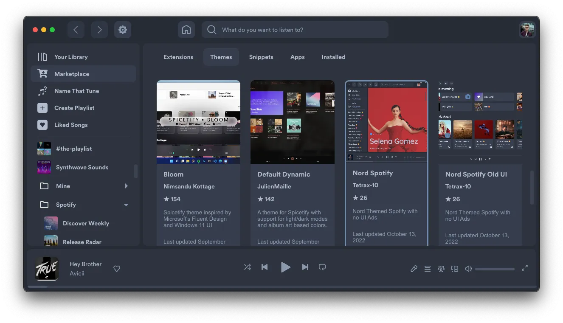
Task: Switch to the Snippets tab
Action: coord(261,57)
